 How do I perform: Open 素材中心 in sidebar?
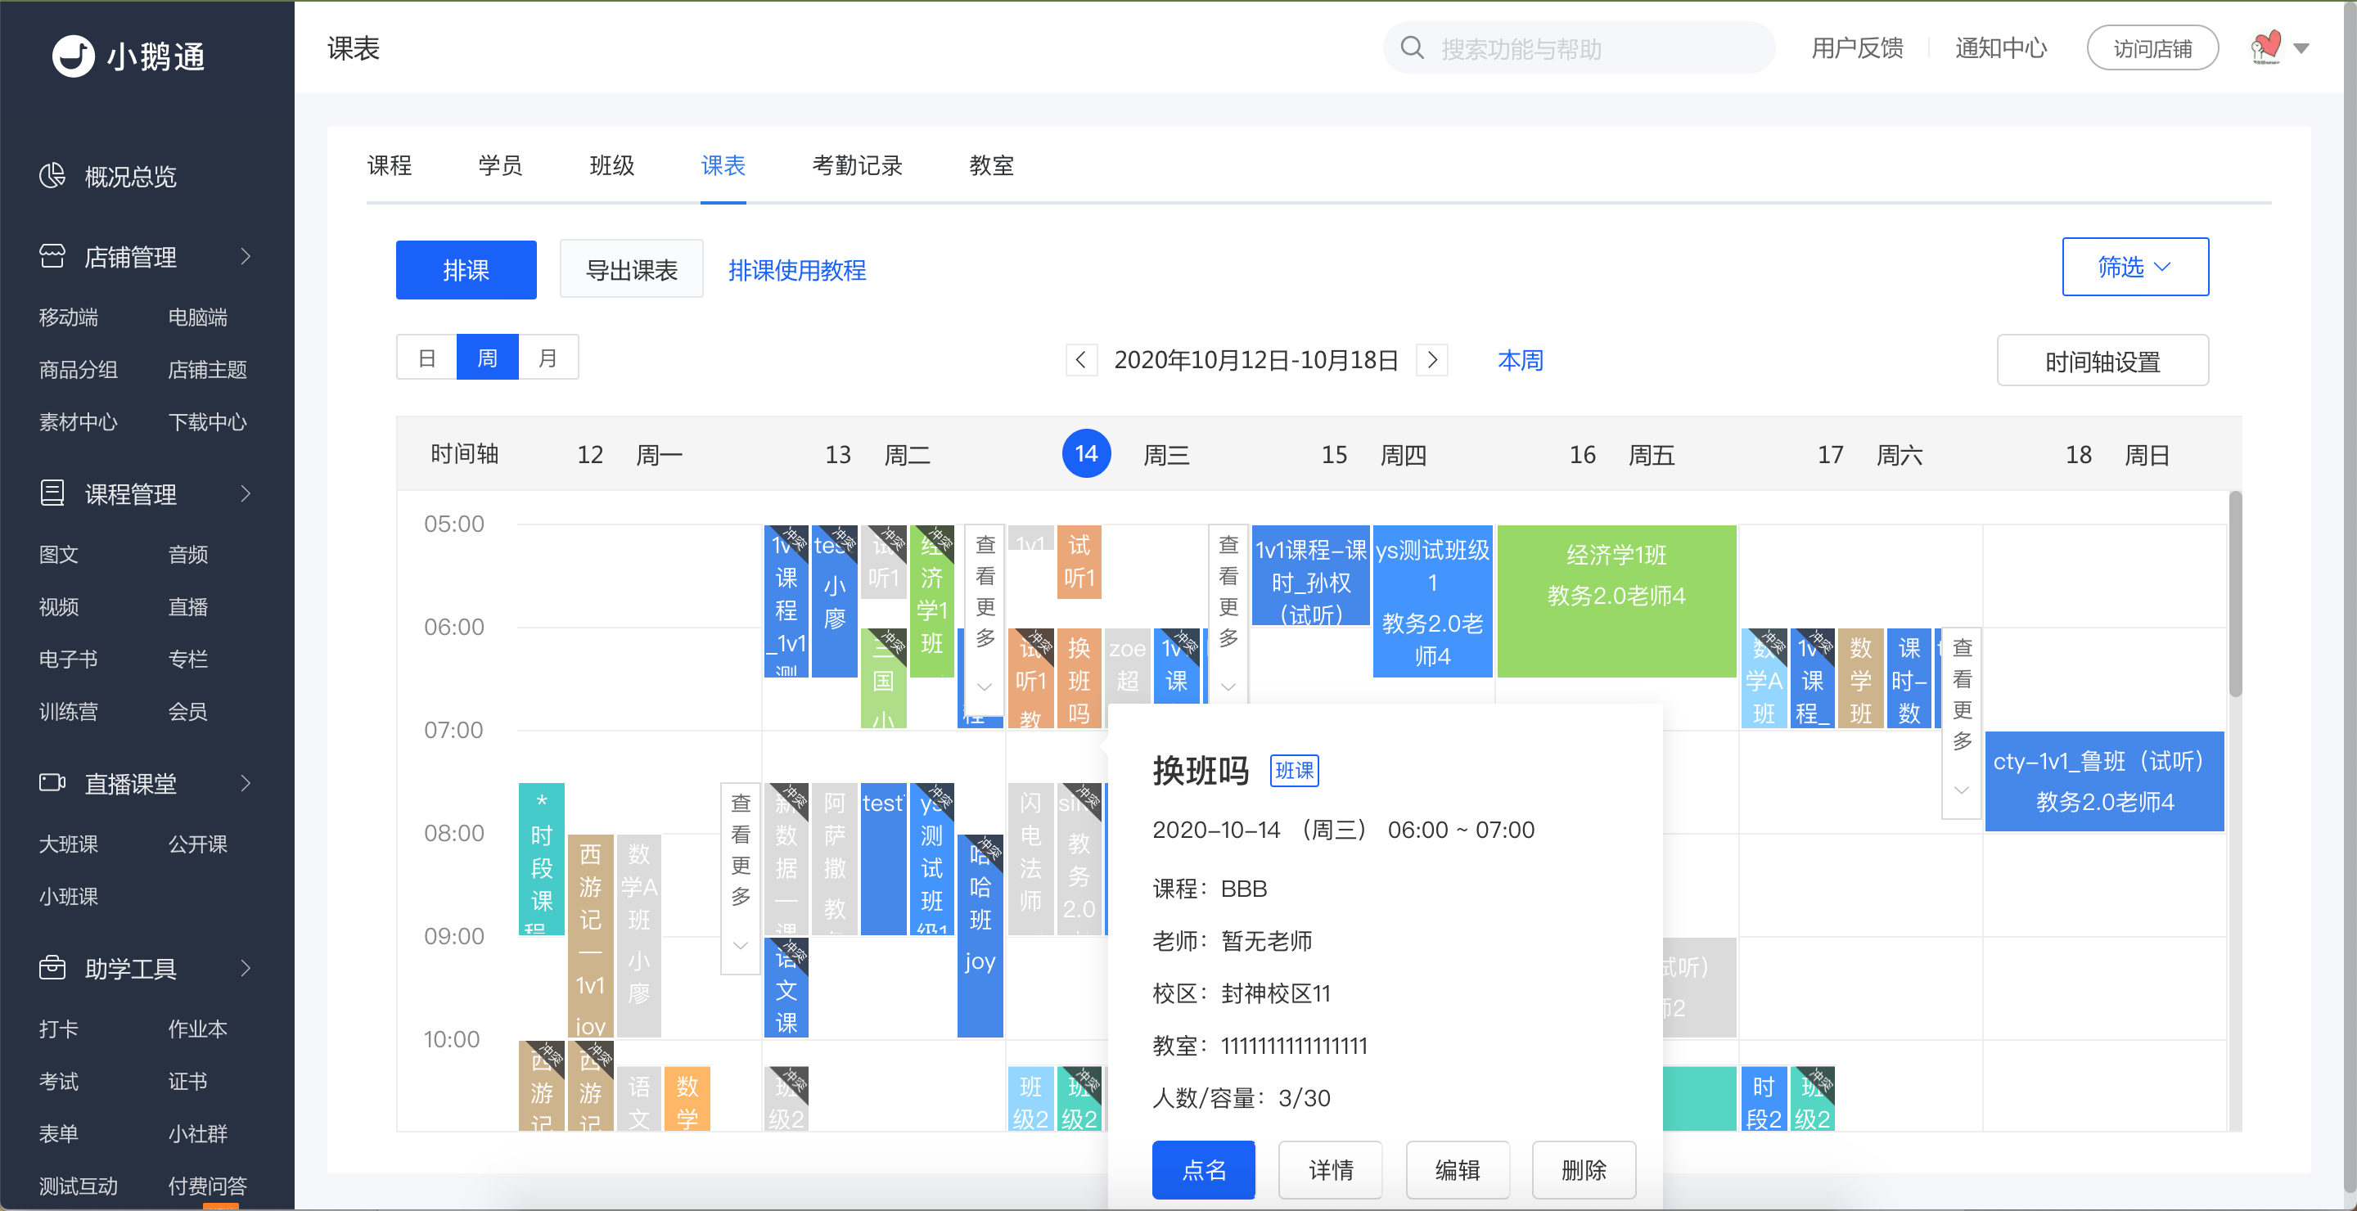tap(78, 421)
